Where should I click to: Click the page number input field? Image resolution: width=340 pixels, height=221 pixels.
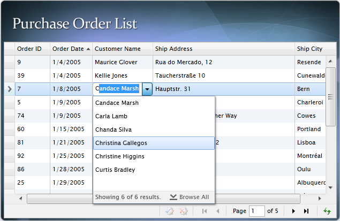tap(256, 211)
